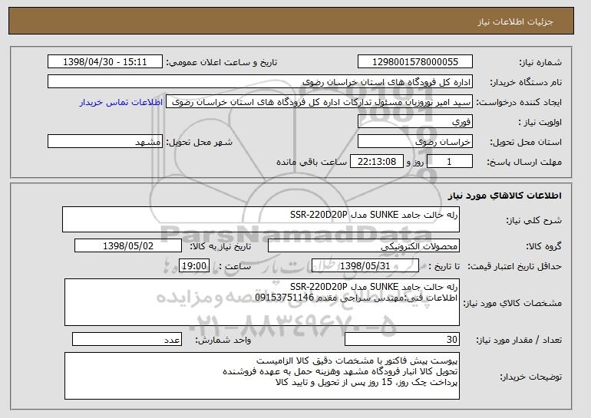Select the remaining days field showing 1
591x418 pixels.
pyautogui.click(x=449, y=162)
